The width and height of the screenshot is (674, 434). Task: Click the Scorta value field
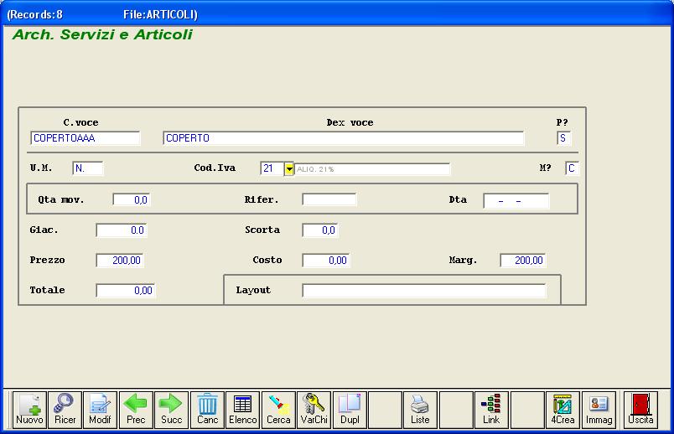point(320,230)
